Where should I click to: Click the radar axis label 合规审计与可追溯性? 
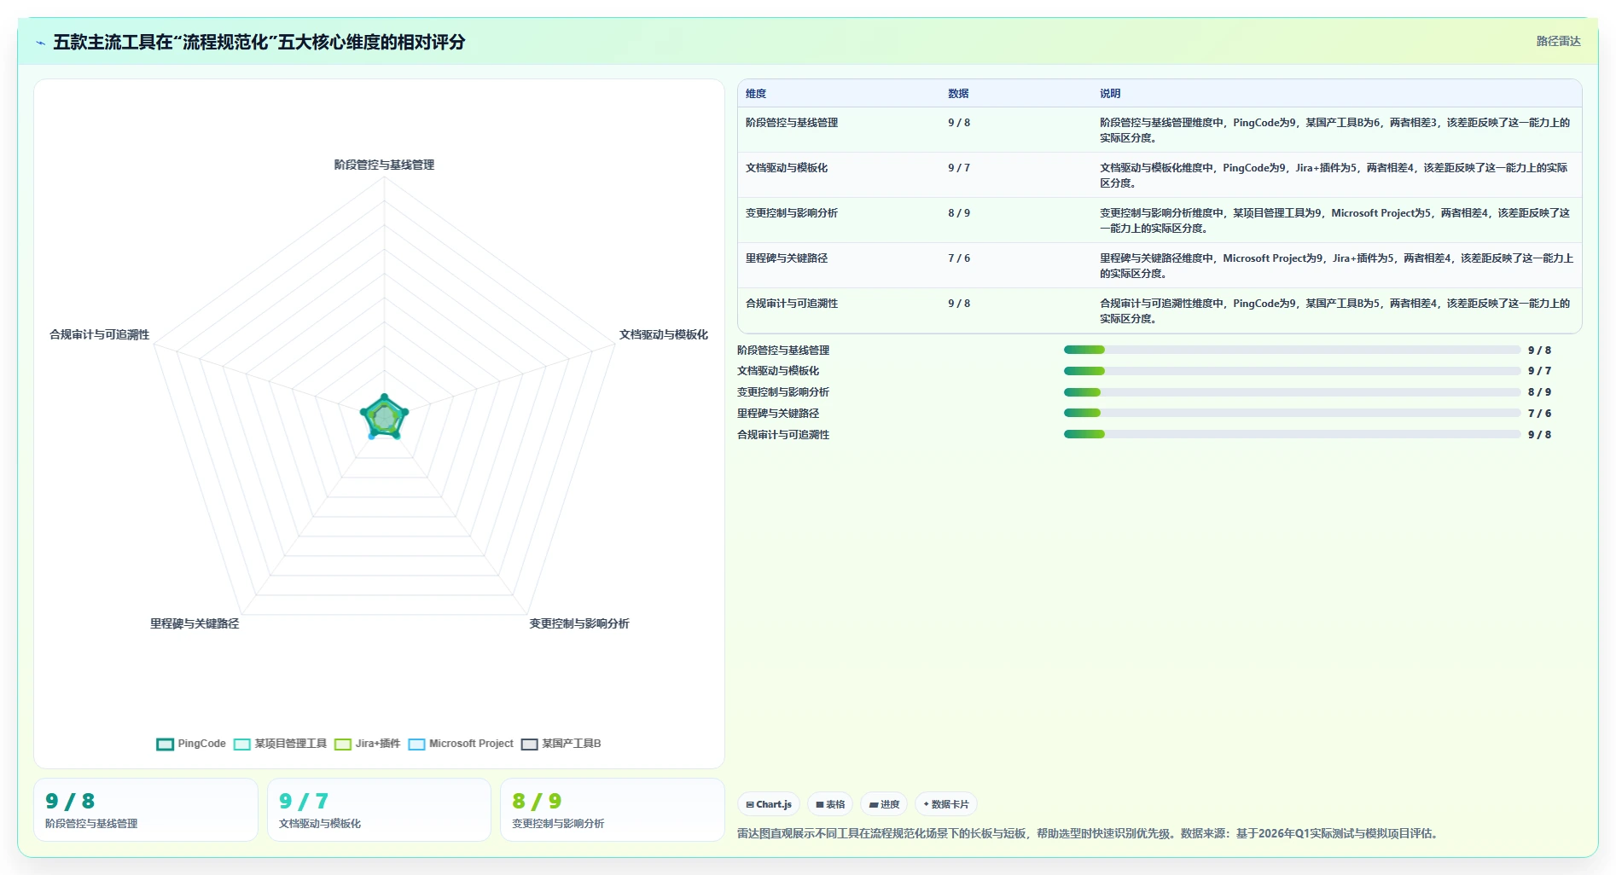pyautogui.click(x=99, y=334)
